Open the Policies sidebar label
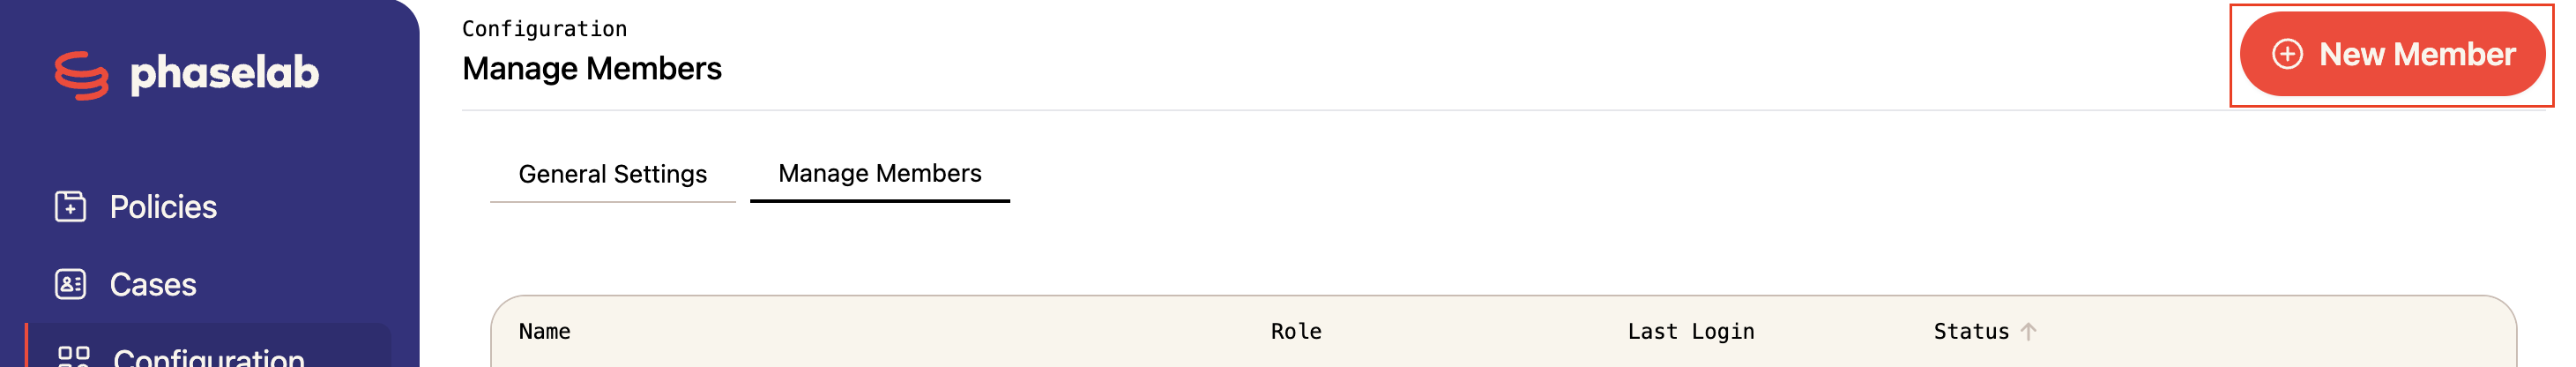2576x367 pixels. coord(163,207)
